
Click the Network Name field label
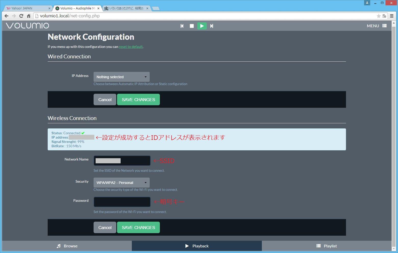(x=76, y=159)
